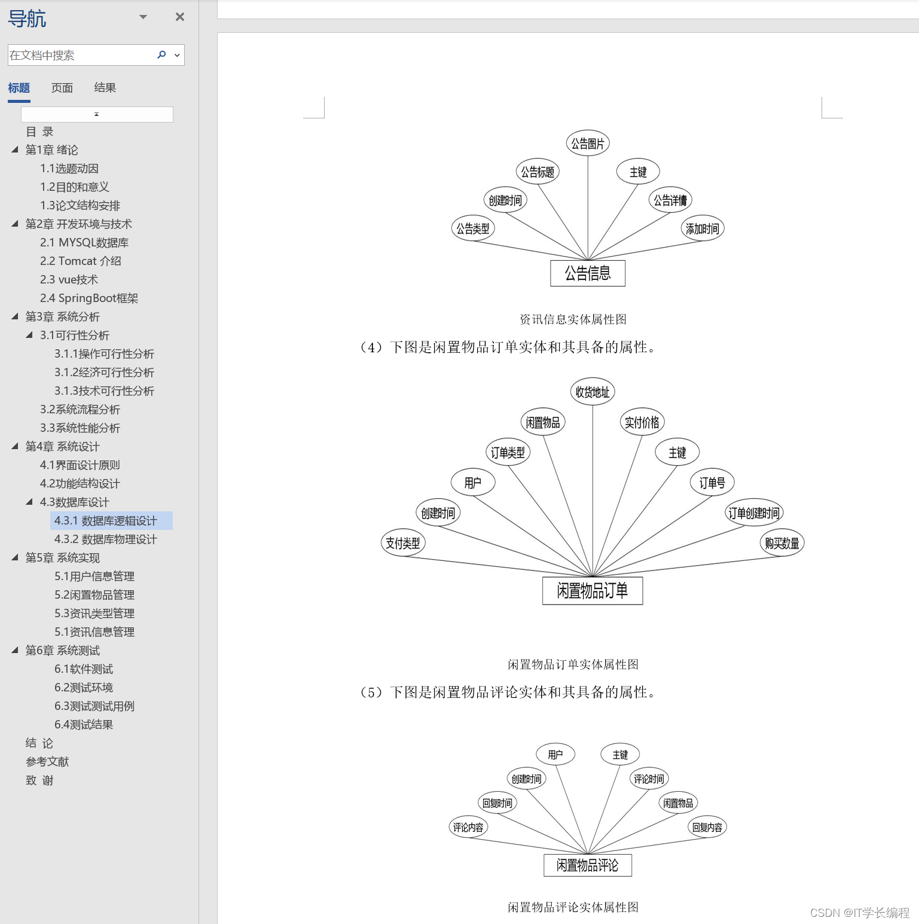The width and height of the screenshot is (919, 924).
Task: Collapse the 4.3数据库设计 subheading
Action: click(29, 502)
